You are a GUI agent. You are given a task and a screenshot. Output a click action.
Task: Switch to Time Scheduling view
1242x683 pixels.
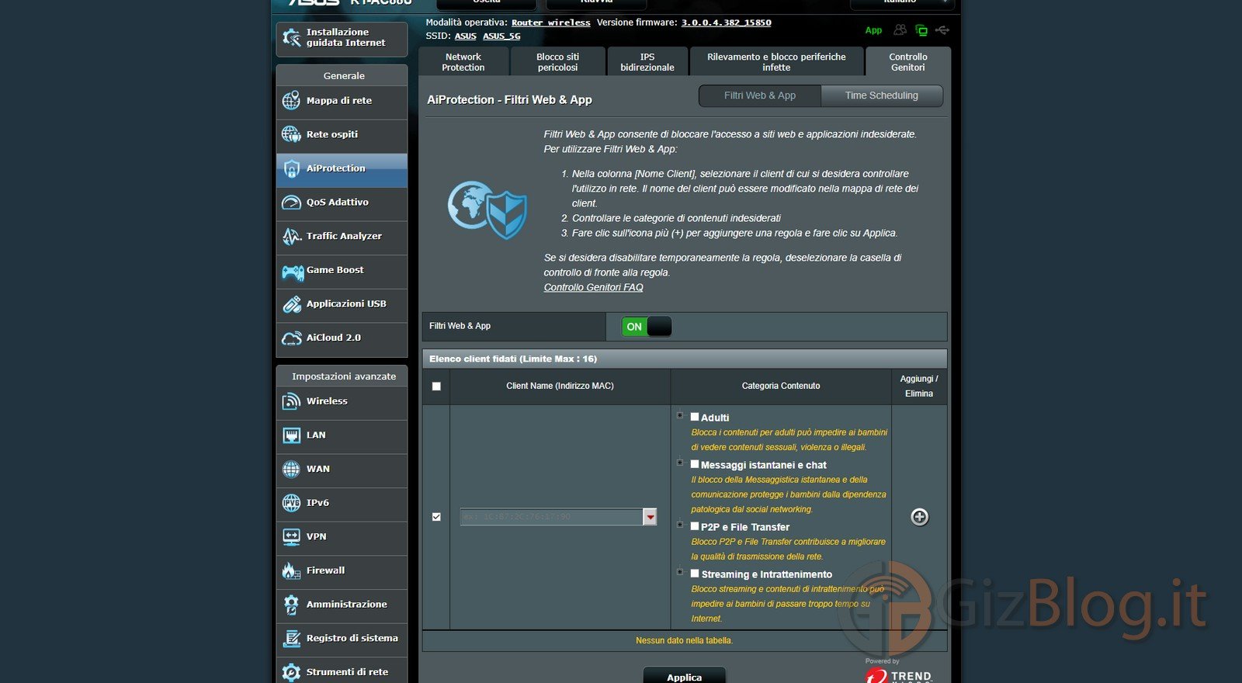882,95
